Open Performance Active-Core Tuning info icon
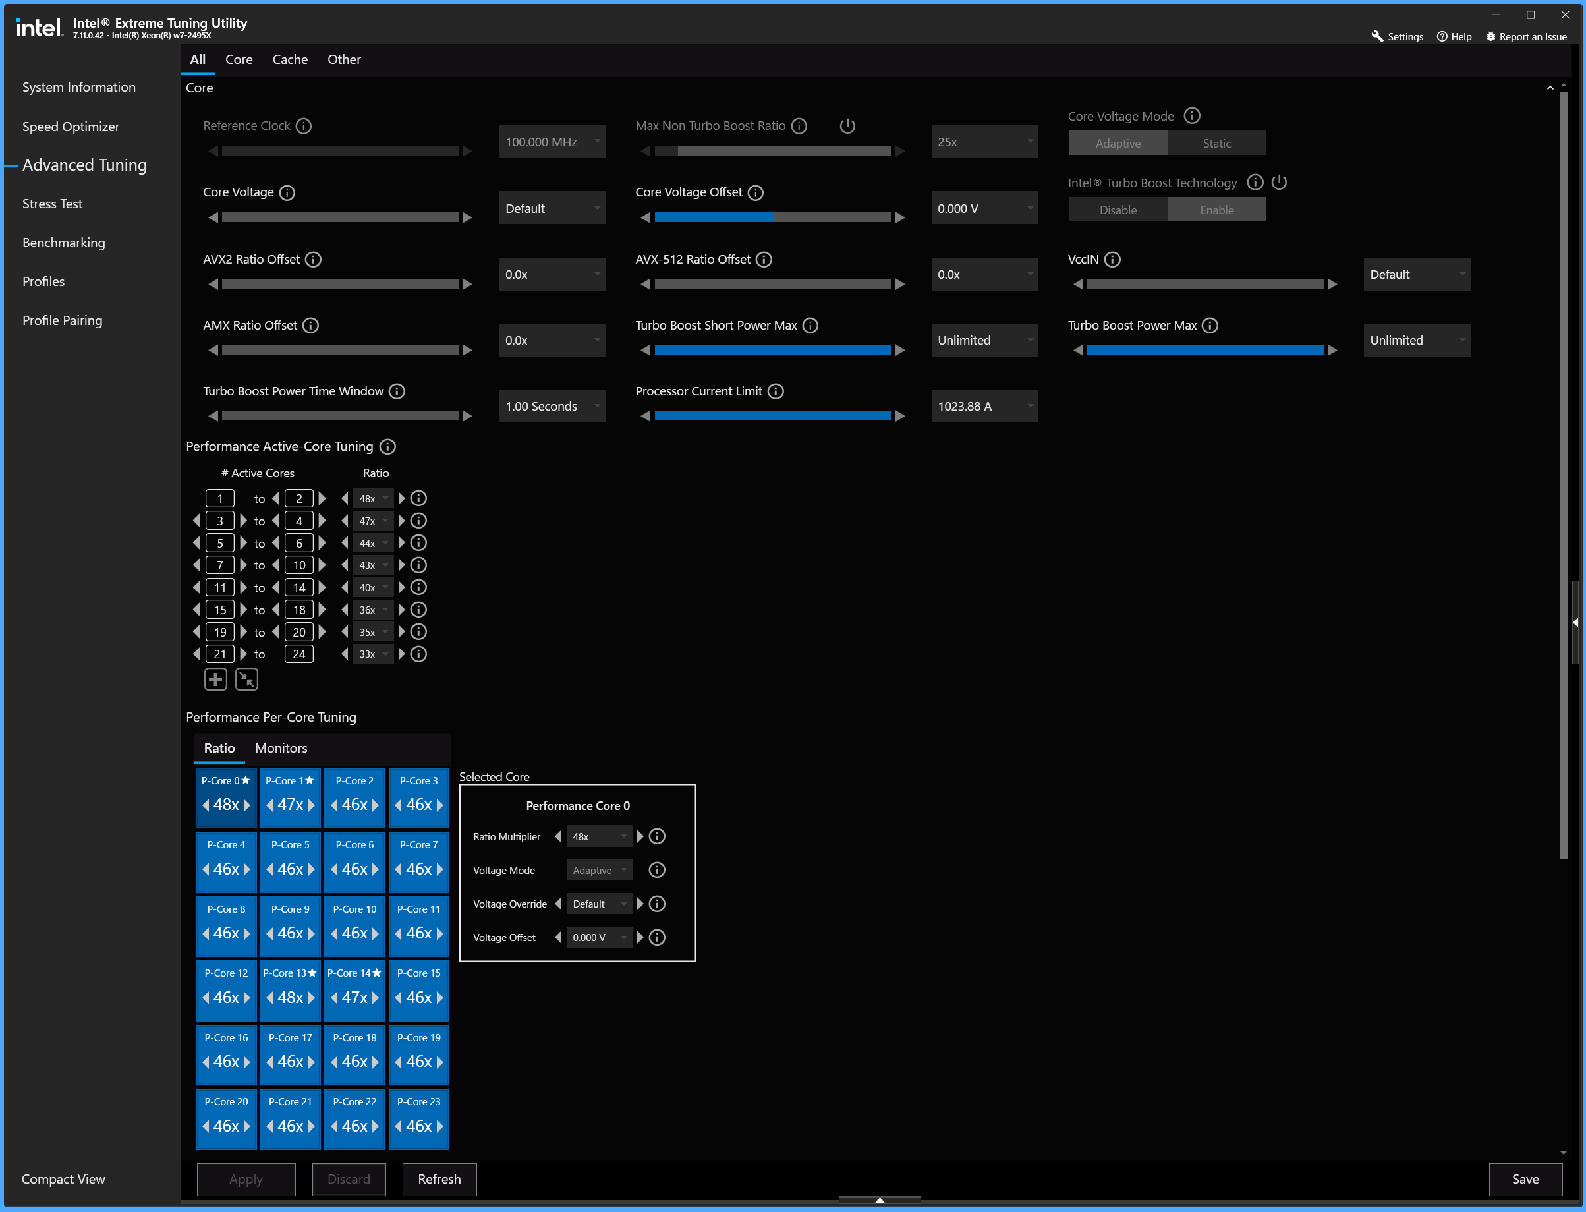This screenshot has height=1212, width=1586. pyautogui.click(x=388, y=447)
